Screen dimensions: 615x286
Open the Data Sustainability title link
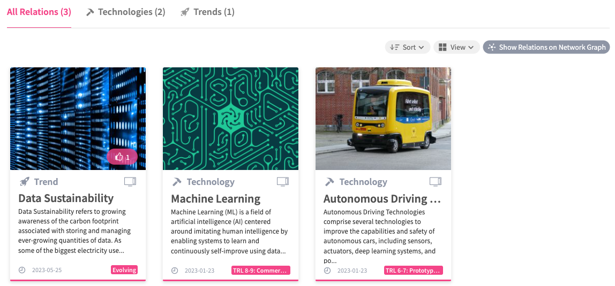(66, 198)
